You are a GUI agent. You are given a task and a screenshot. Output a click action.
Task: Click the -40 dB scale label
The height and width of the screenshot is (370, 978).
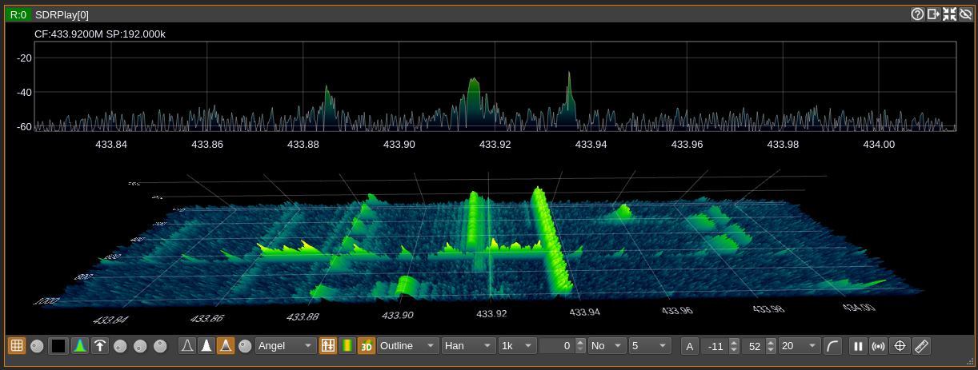click(24, 92)
